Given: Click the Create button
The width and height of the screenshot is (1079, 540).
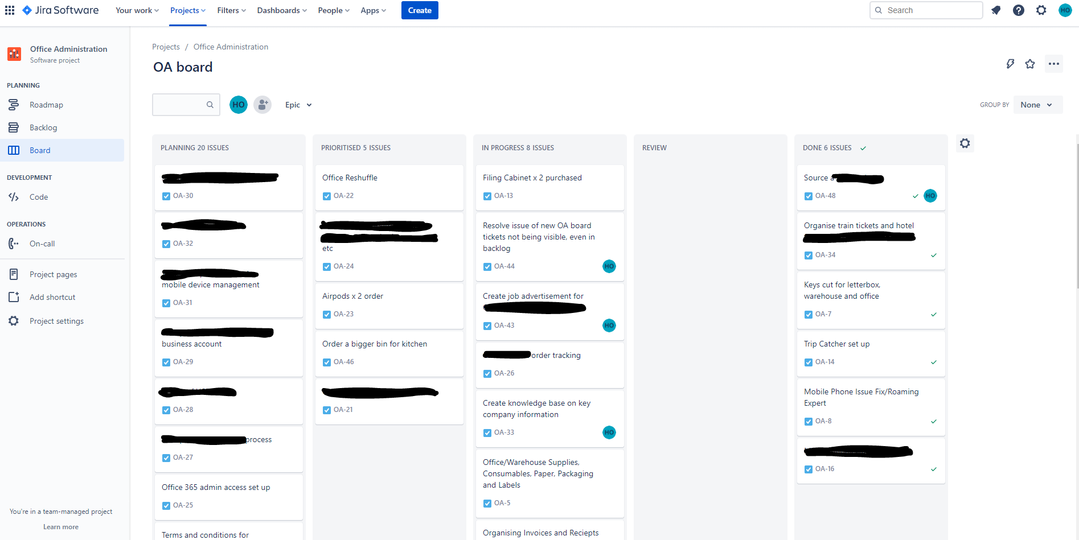Looking at the screenshot, I should pos(420,10).
